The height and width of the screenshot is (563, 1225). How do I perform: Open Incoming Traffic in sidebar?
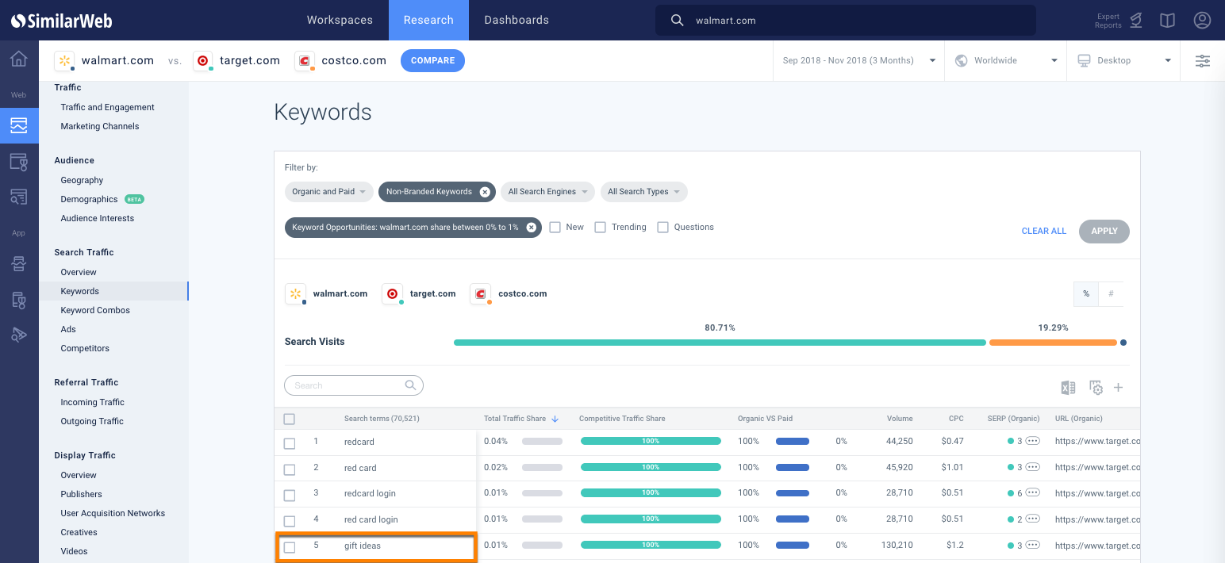92,402
